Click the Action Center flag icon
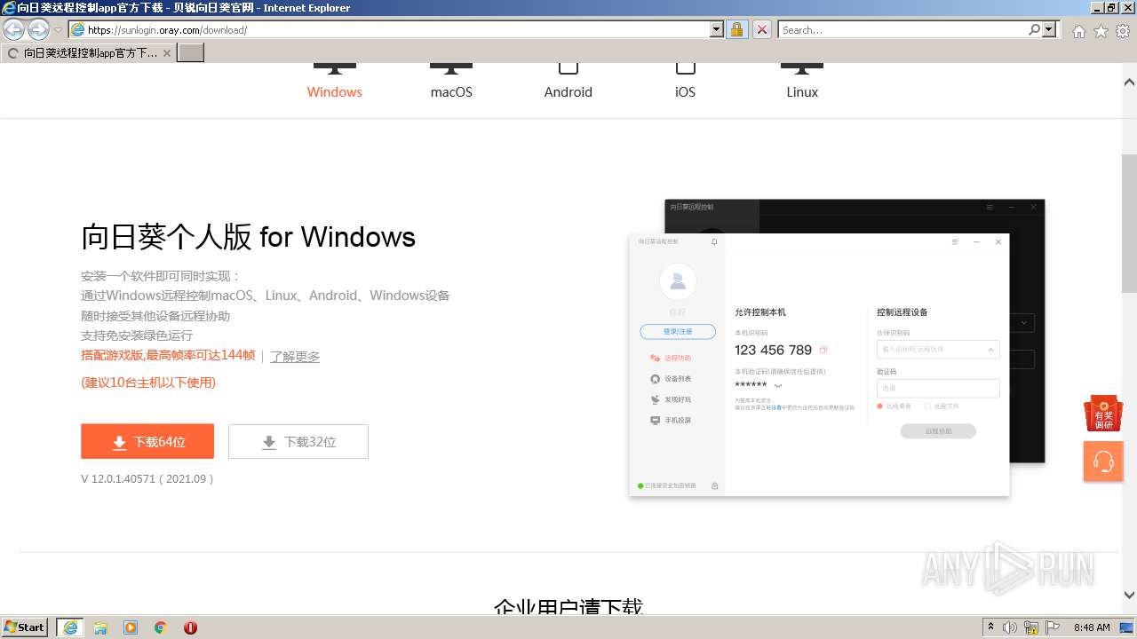Viewport: 1137px width, 639px height. point(1054,627)
